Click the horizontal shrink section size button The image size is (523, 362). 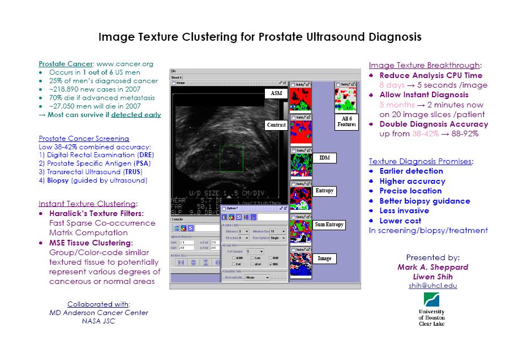(181, 262)
